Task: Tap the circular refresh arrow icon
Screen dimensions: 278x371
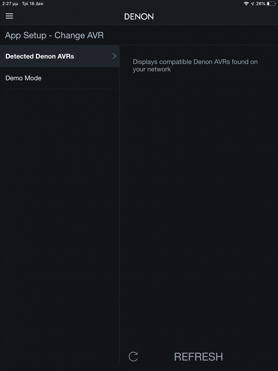Action: tap(133, 357)
